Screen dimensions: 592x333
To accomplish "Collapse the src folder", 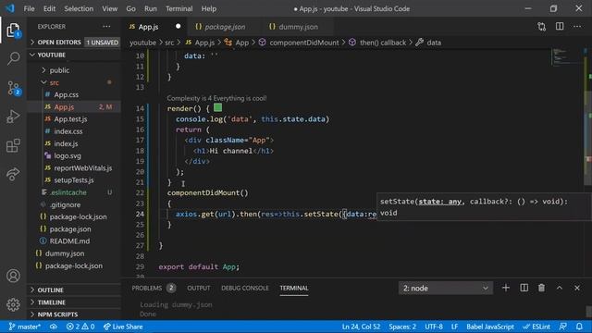I will [x=75, y=82].
